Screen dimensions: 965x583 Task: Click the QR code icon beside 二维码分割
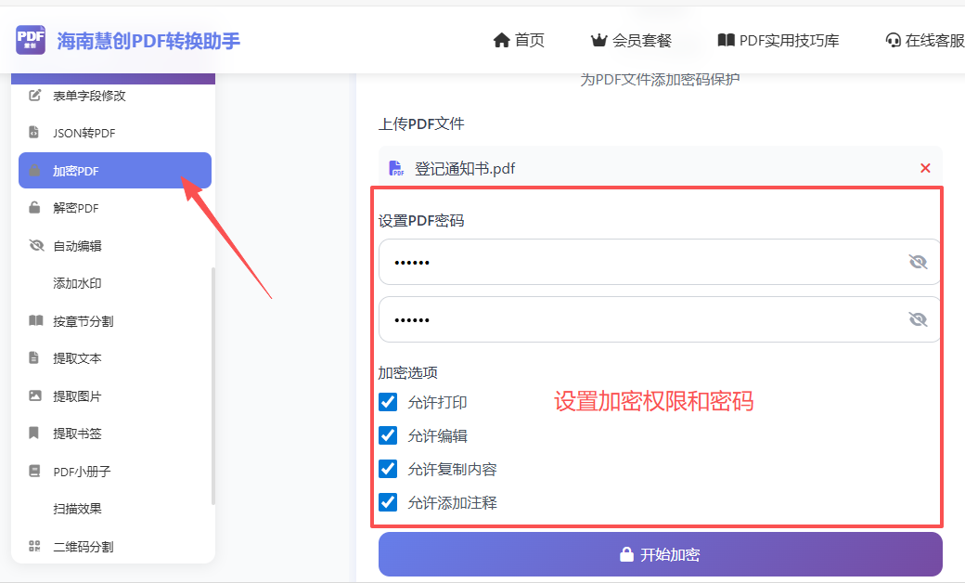point(34,546)
